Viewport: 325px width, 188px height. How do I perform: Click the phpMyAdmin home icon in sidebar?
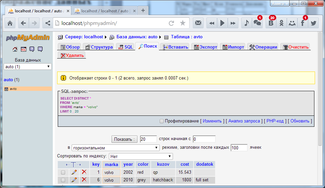15,49
